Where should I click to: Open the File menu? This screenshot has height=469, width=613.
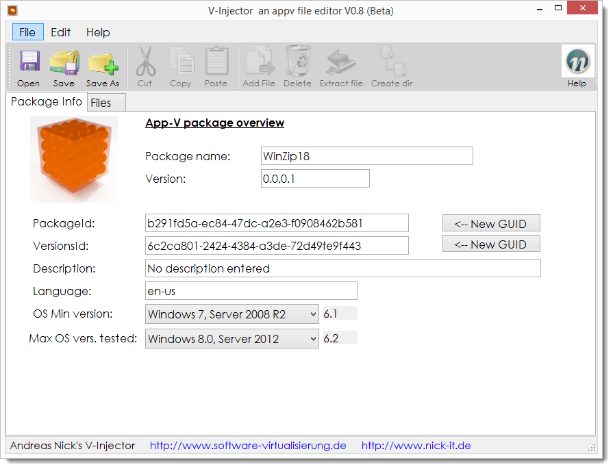pyautogui.click(x=27, y=32)
